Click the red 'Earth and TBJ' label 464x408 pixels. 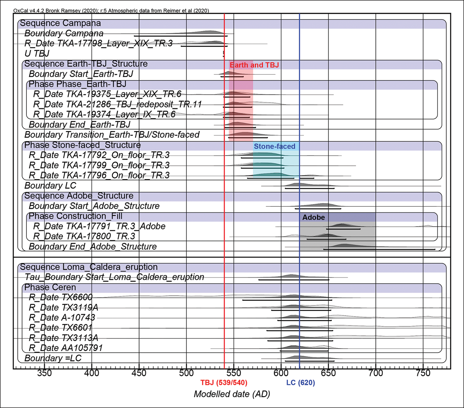point(254,65)
